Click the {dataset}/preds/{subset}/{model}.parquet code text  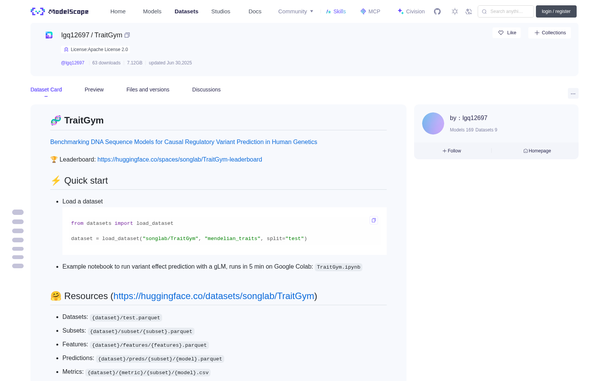(160, 359)
